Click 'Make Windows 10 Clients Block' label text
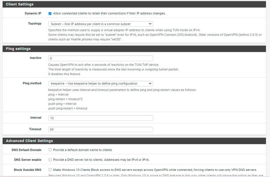The width and height of the screenshot is (270, 177). tap(155, 170)
